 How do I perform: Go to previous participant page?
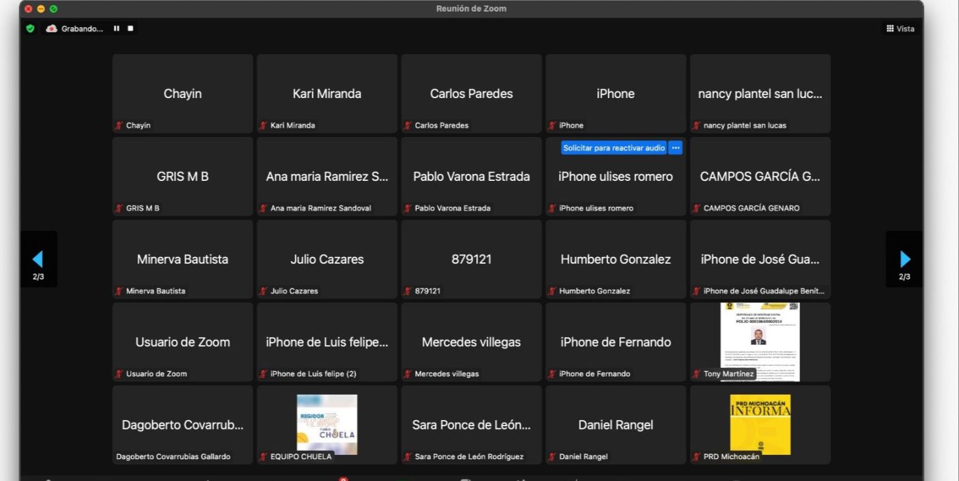[x=38, y=259]
